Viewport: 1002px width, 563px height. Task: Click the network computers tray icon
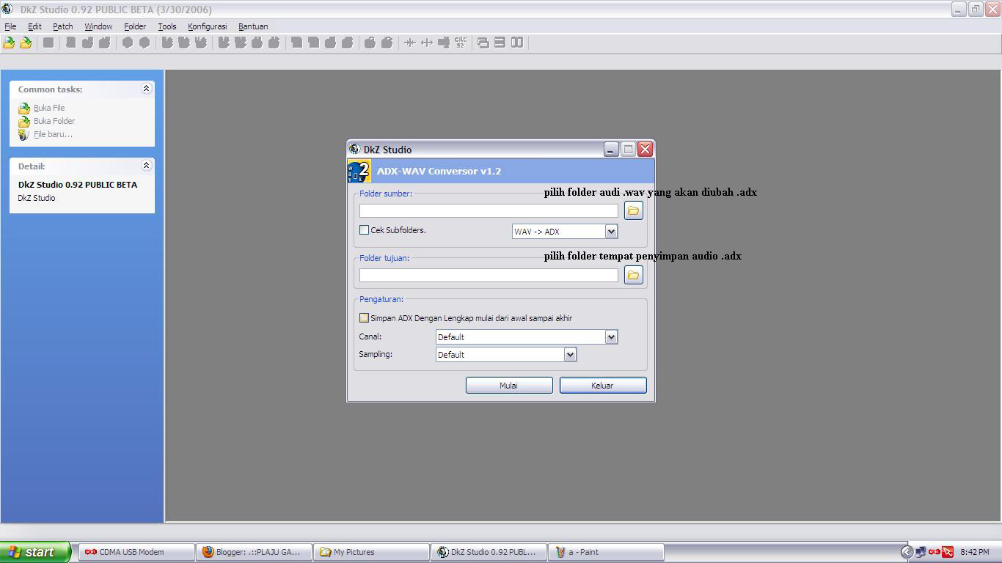tap(921, 552)
